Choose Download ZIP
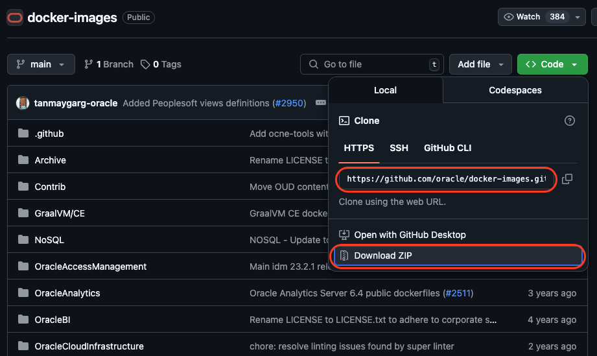597x356 pixels. coord(458,255)
